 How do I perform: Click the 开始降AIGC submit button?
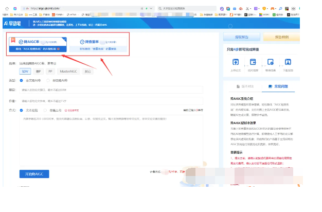pos(34,174)
